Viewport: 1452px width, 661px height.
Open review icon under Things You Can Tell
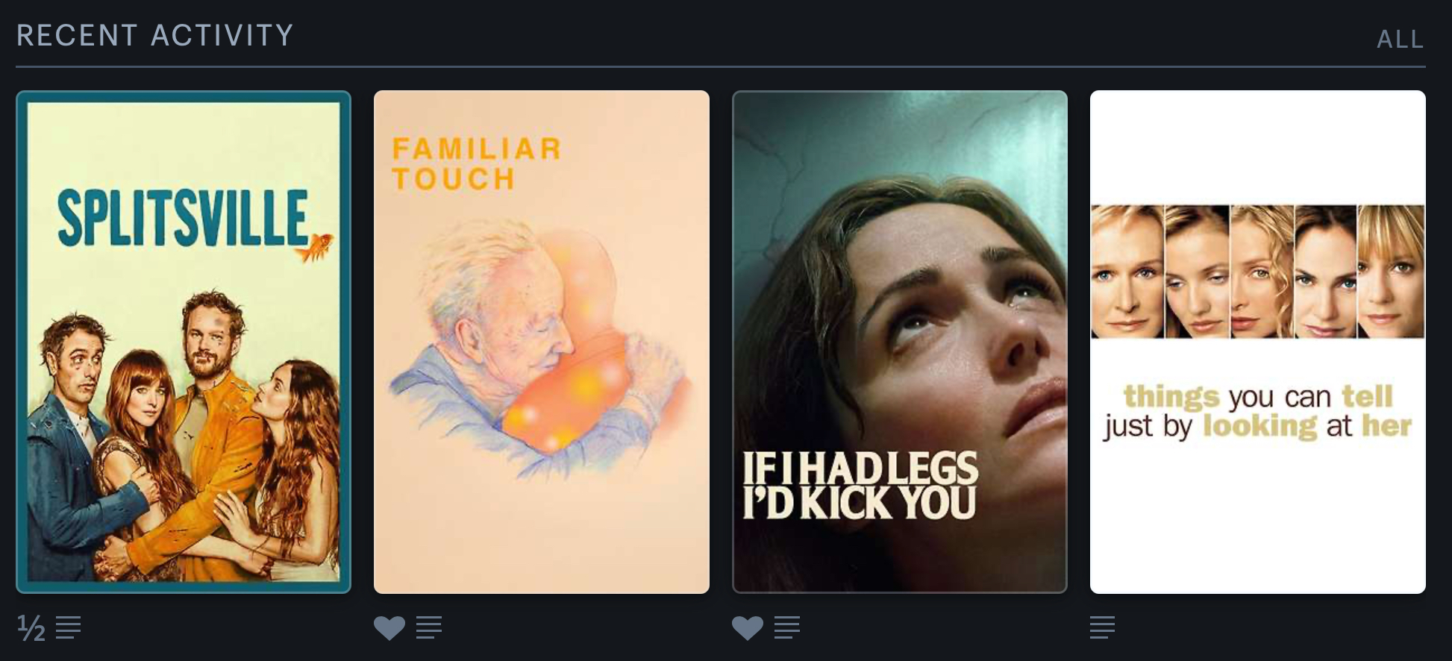(1103, 627)
